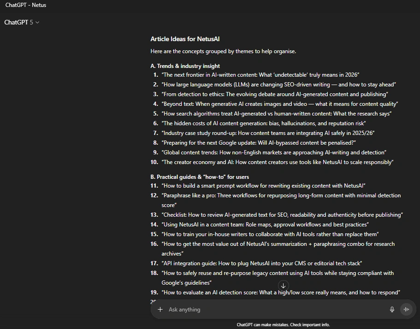
Task: Select the 'B. Practical guides & how-to' heading
Action: click(x=200, y=177)
